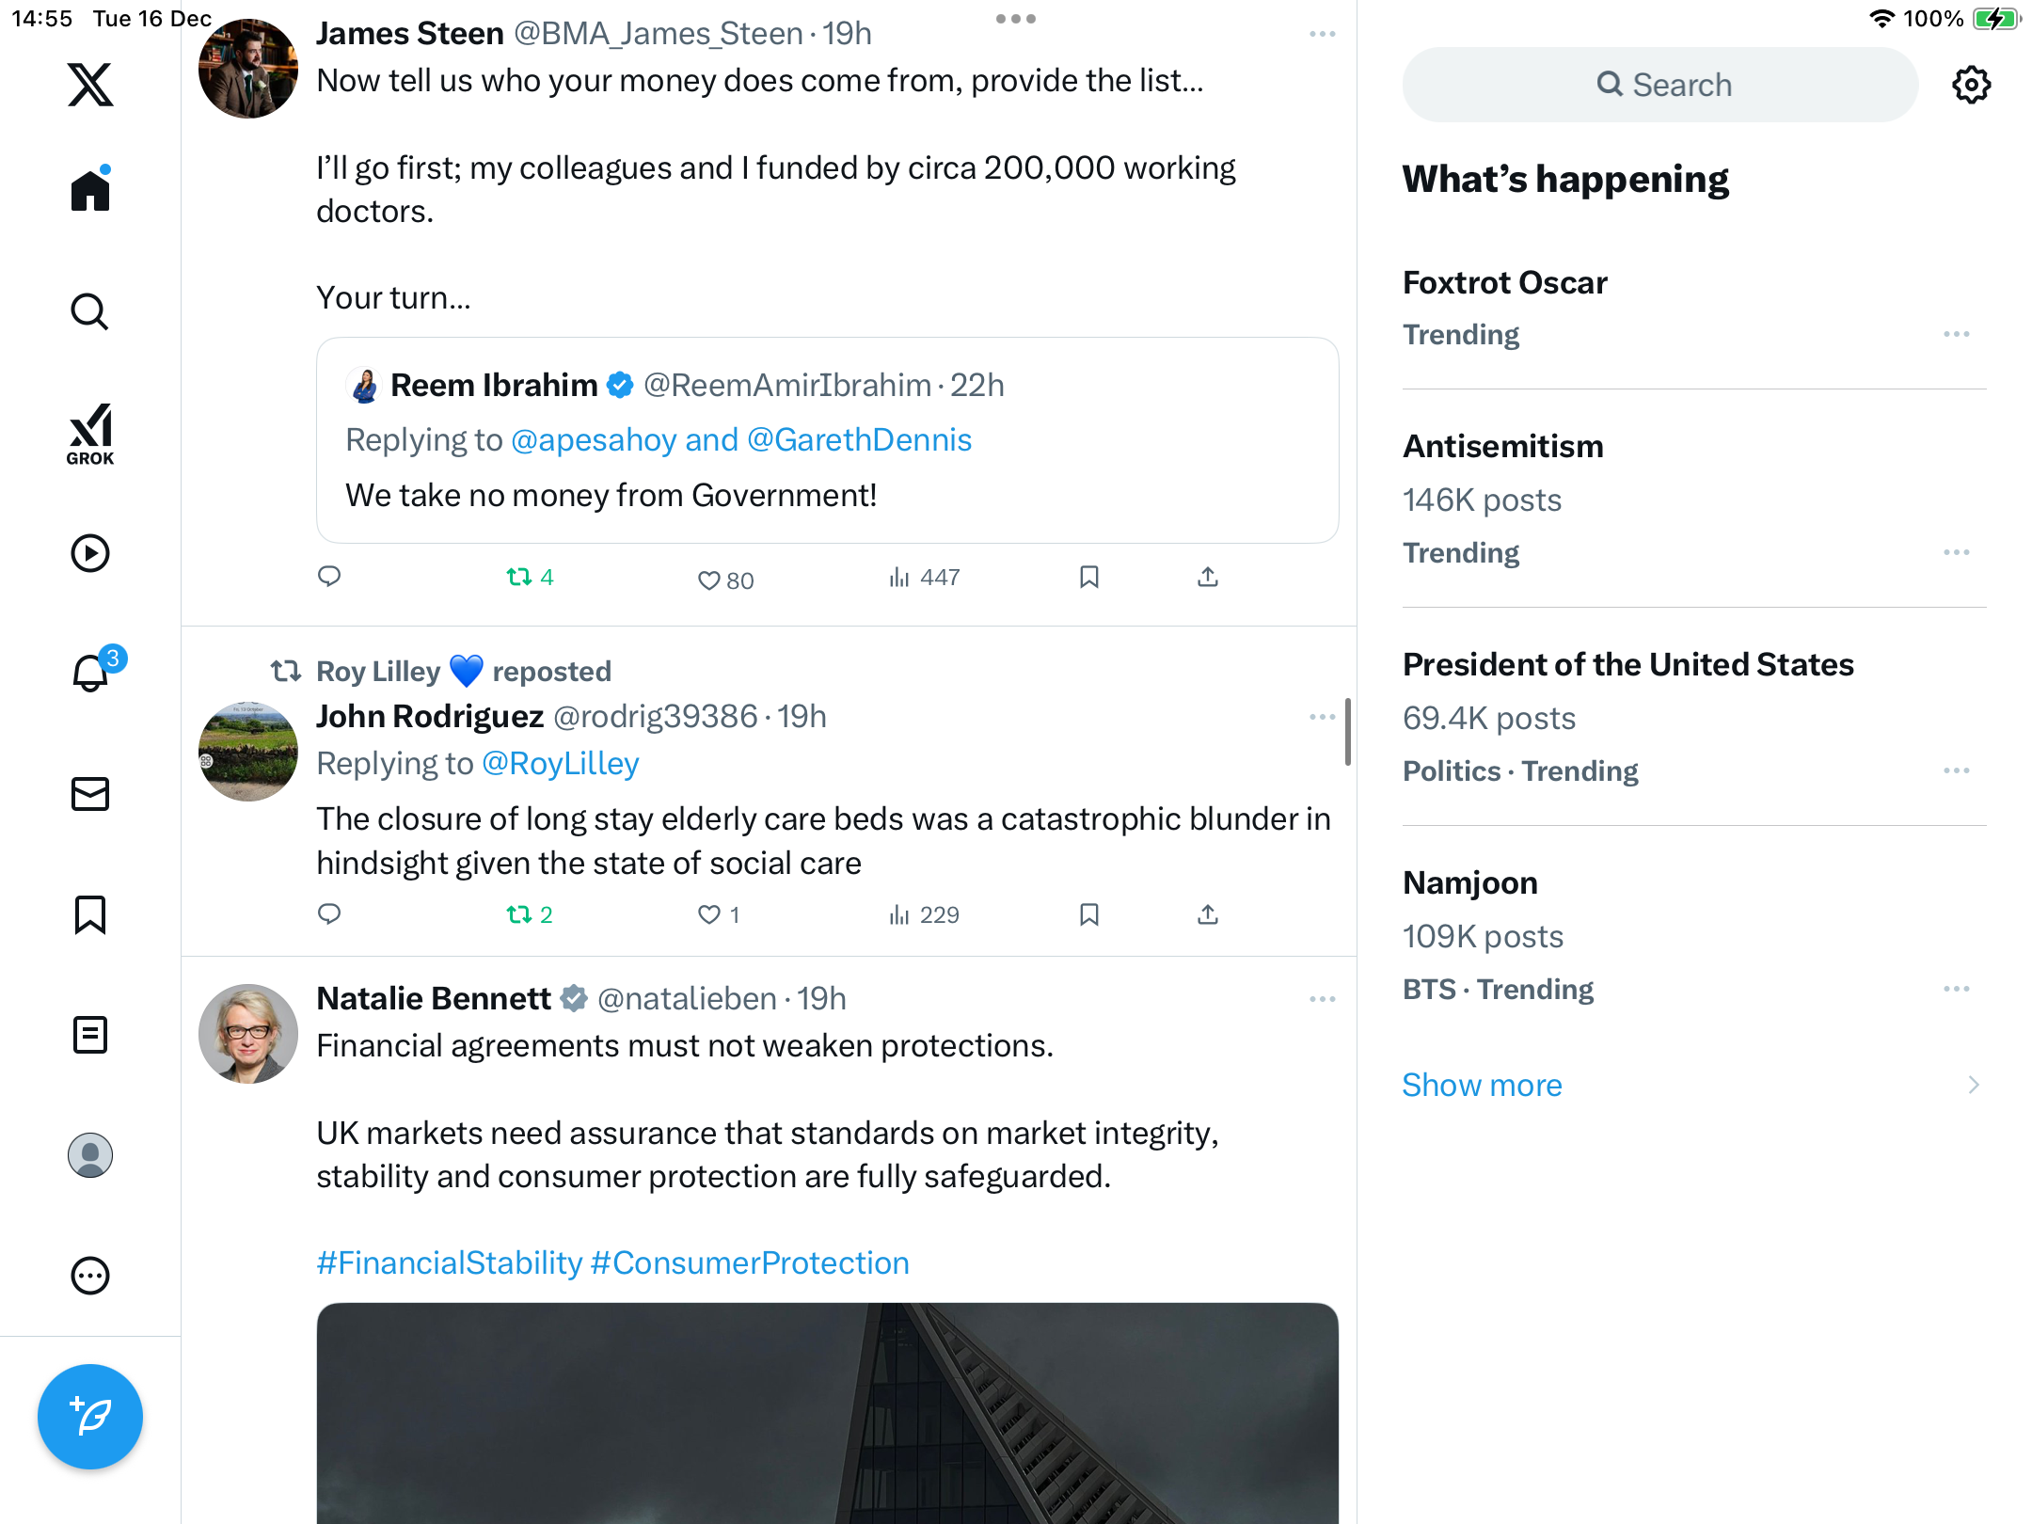Open more options on Natalie Bennett's post
The width and height of the screenshot is (2032, 1524).
pyautogui.click(x=1322, y=999)
